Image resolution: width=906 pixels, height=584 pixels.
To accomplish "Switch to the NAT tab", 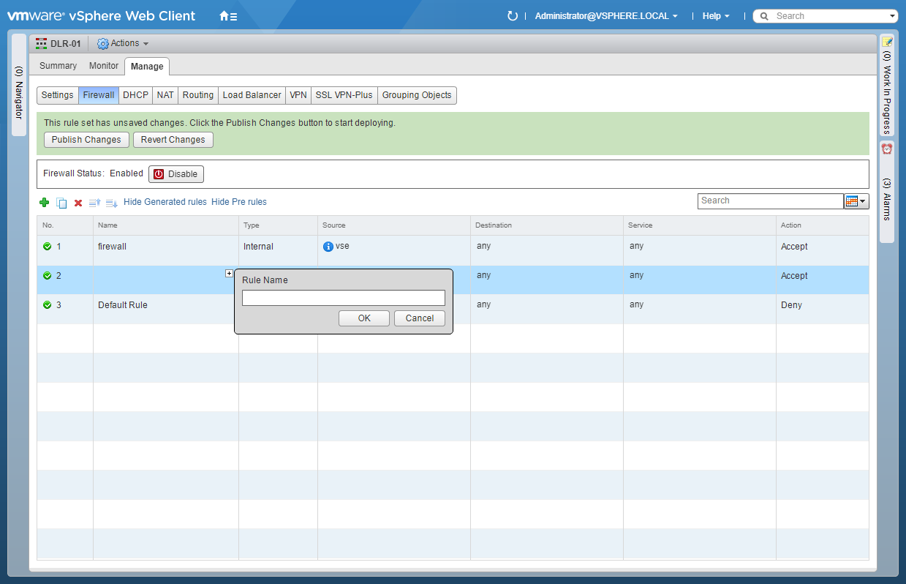I will [x=165, y=95].
